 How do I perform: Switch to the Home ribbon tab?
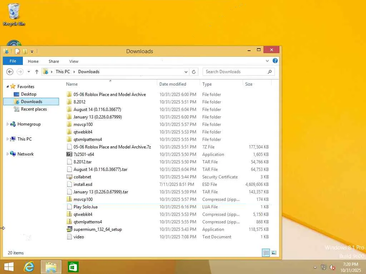(33, 61)
